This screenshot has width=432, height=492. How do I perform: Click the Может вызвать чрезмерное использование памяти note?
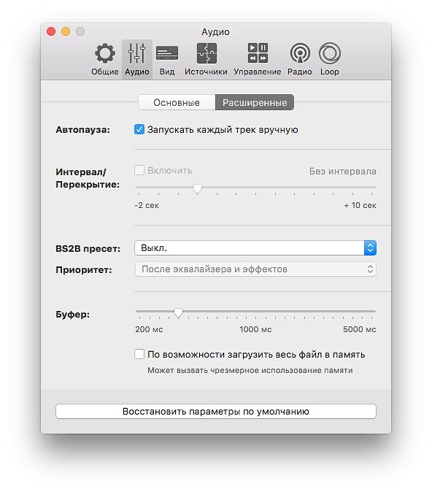coord(250,370)
